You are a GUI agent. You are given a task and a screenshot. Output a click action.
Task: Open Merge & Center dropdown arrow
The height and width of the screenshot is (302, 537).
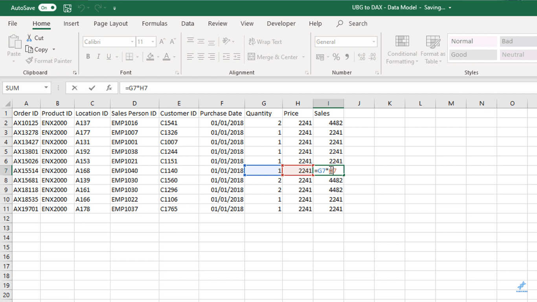click(x=303, y=57)
